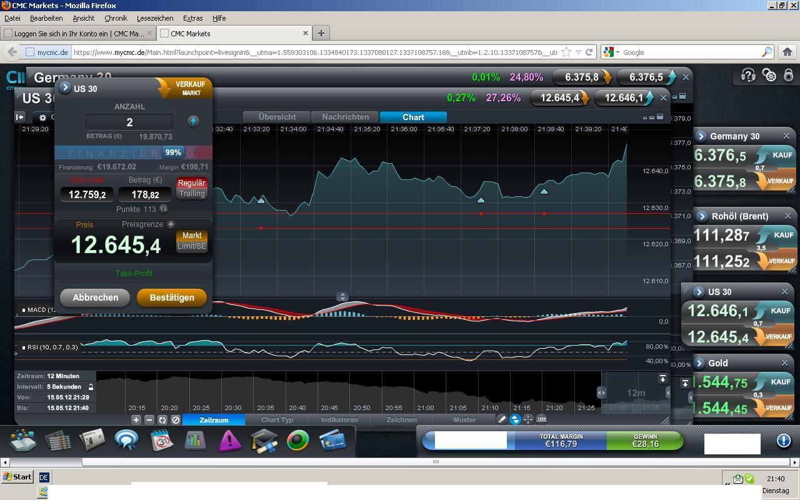Open the order list dock icon
800x500 pixels.
[57, 441]
